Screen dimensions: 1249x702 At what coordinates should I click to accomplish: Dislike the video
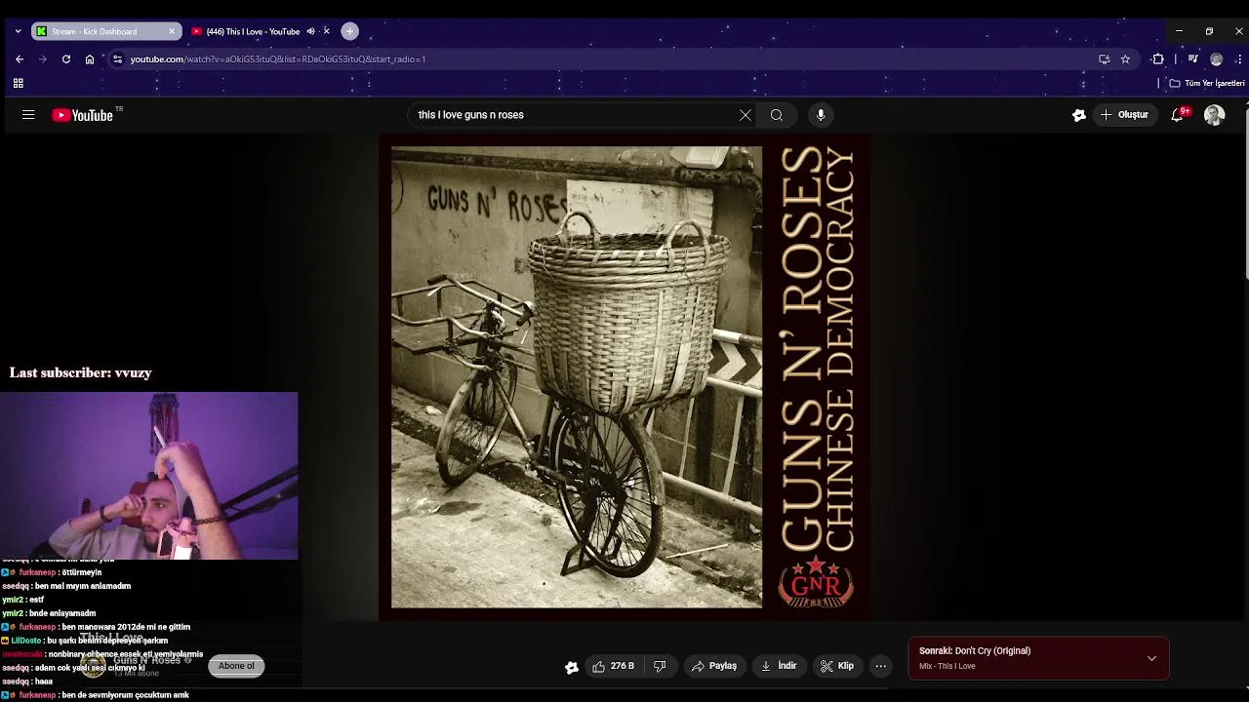click(x=660, y=666)
